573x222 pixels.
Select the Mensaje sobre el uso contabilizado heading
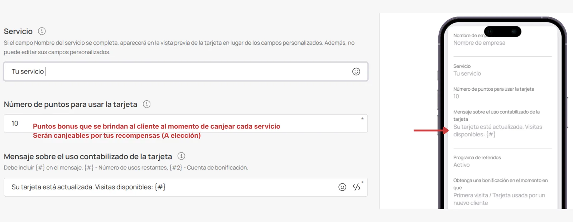tap(88, 156)
